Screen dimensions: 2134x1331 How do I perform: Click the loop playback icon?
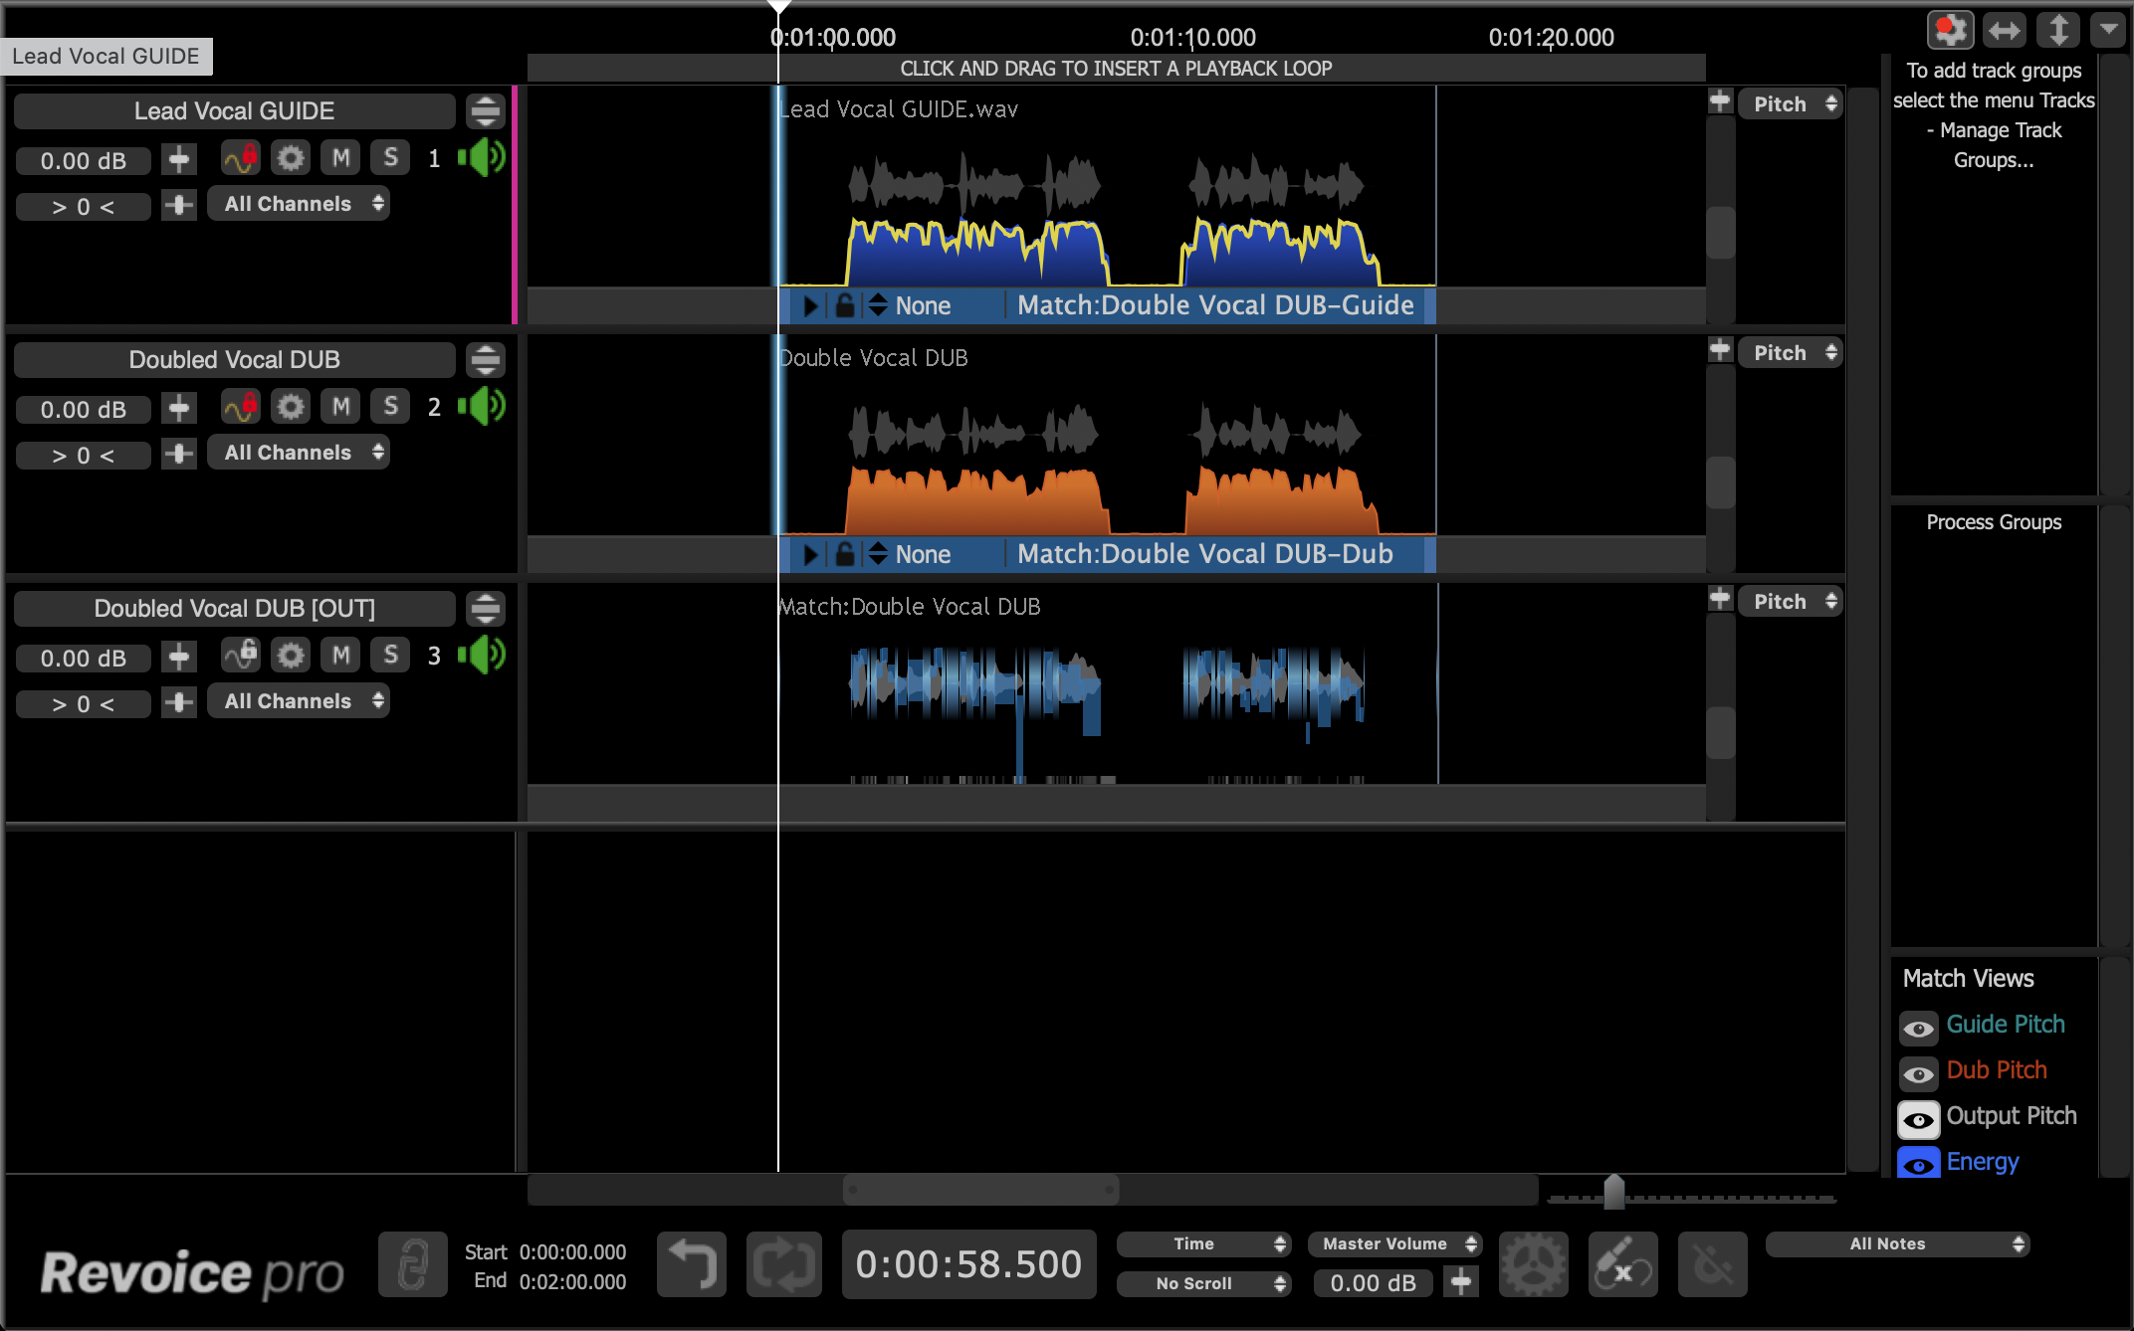(x=783, y=1264)
